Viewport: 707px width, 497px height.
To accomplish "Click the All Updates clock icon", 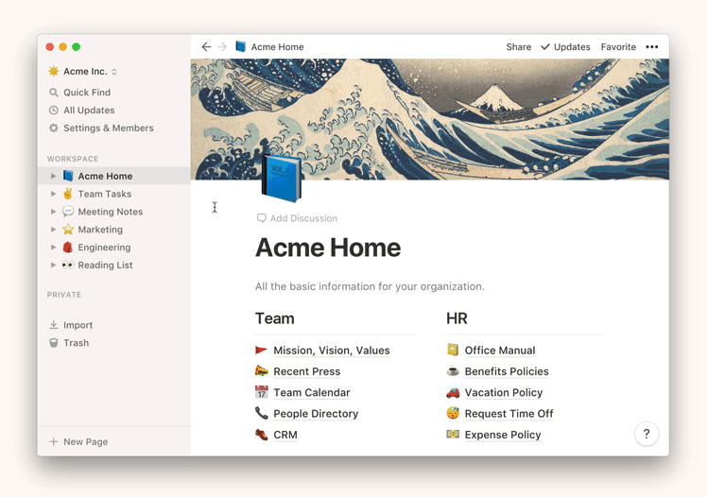I will tap(54, 110).
